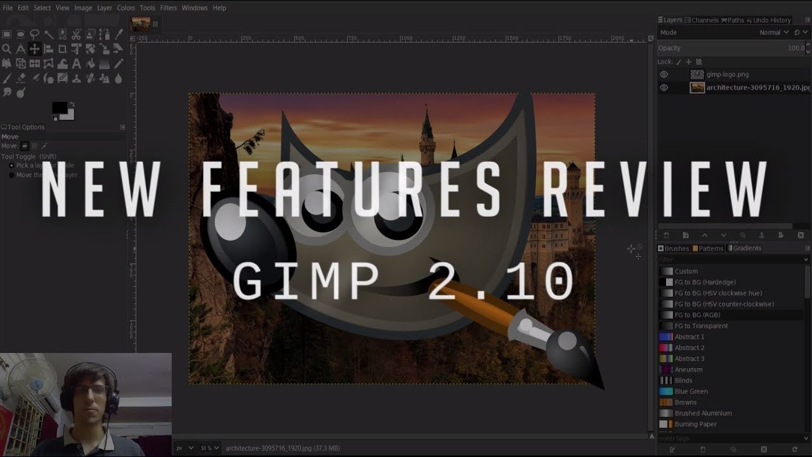Select the Ellipse Select tool
Screen dimensions: 812x457
point(21,34)
